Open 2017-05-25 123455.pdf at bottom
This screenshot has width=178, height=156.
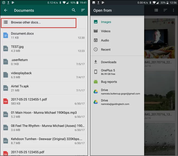44,152
